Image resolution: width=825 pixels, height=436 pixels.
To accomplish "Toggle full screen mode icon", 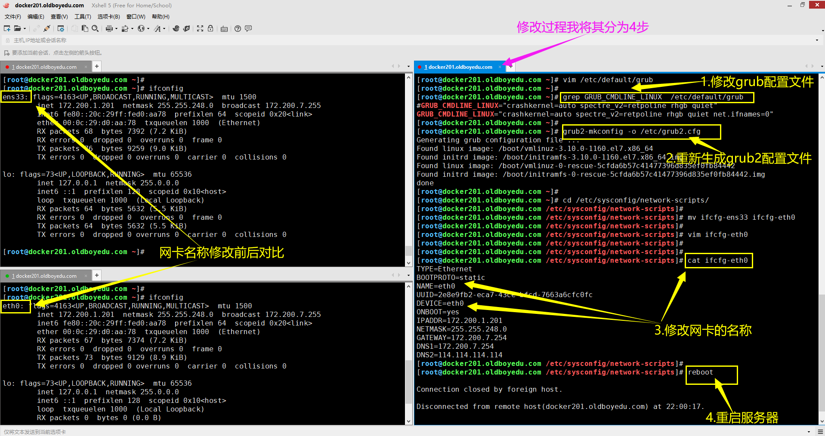I will (x=200, y=28).
